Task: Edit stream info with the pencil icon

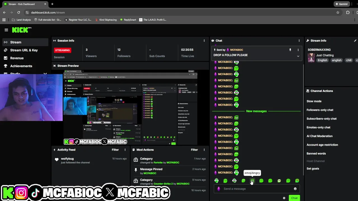Action: pos(355,41)
